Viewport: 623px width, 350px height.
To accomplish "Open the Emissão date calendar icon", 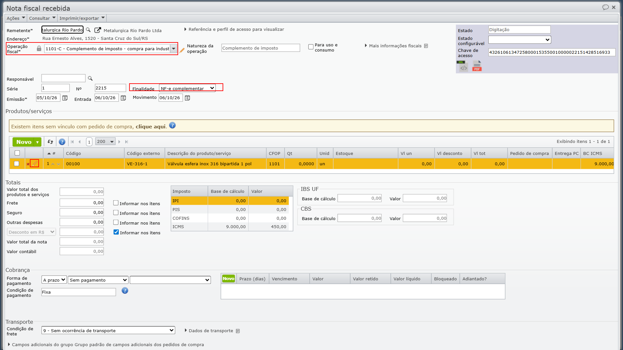I will (x=65, y=98).
